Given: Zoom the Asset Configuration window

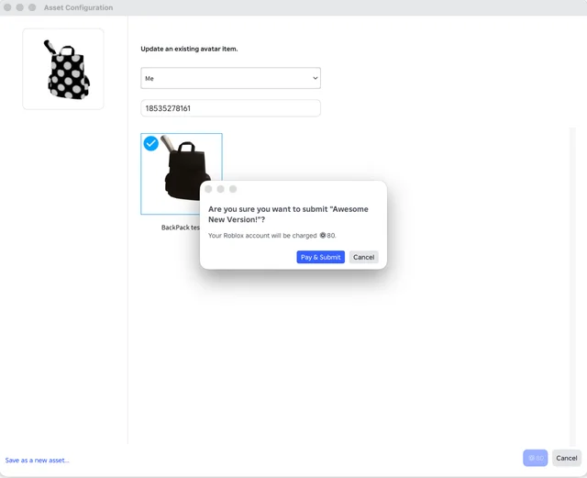Looking at the screenshot, I should pos(32,7).
